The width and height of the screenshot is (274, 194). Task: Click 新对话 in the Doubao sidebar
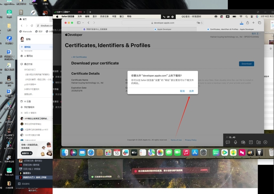(36, 47)
